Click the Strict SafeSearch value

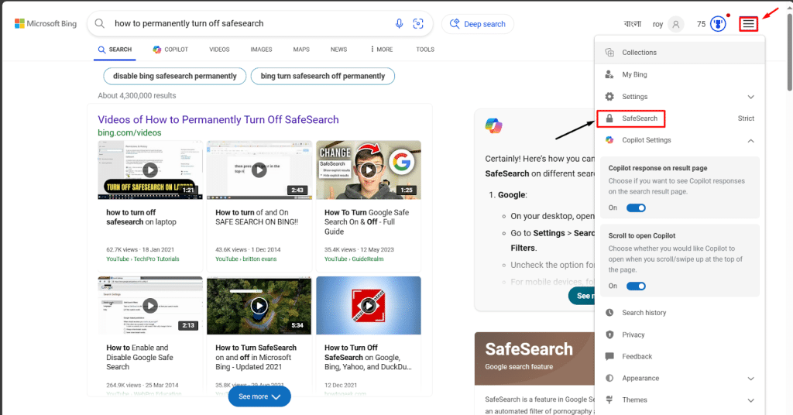[x=746, y=118]
